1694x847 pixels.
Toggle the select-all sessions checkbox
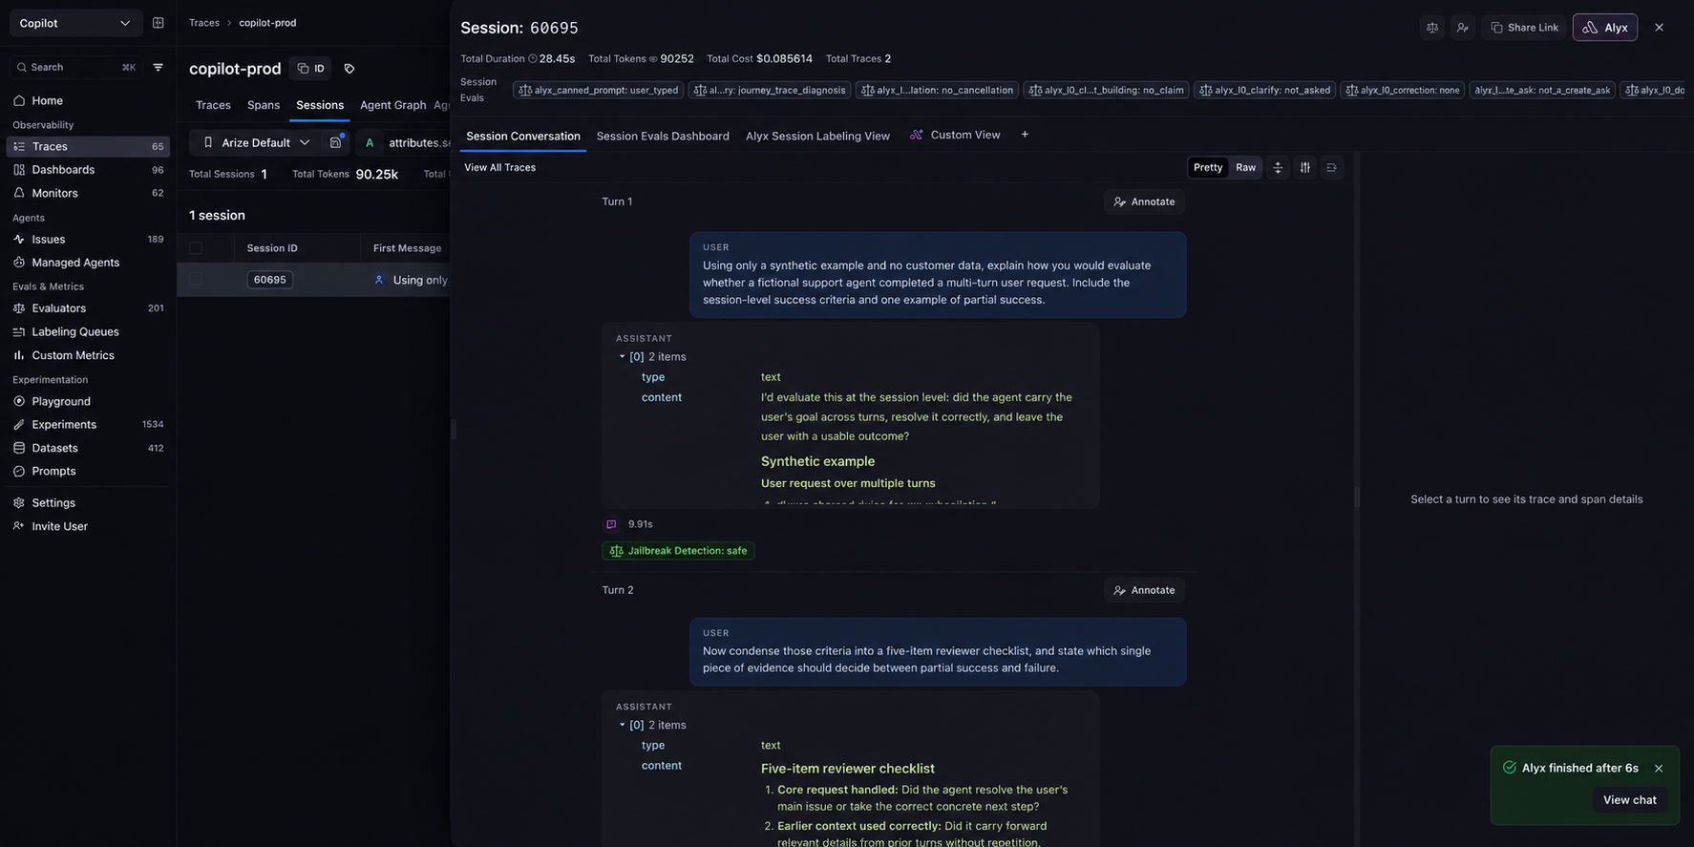(196, 248)
